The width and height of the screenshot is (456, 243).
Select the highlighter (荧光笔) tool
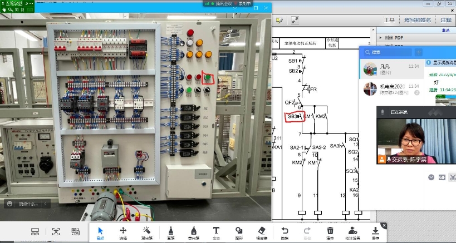point(193,232)
